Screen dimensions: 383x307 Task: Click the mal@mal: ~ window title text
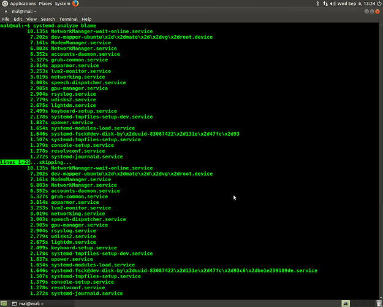point(24,12)
